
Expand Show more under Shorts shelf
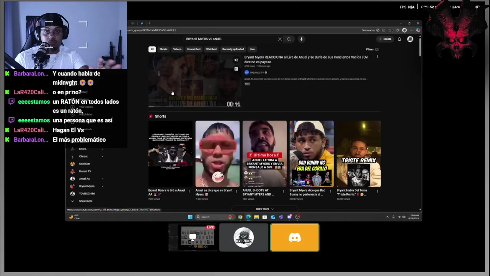tap(265, 209)
